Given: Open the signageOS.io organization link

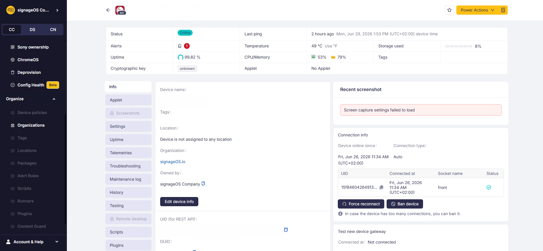Looking at the screenshot, I should (173, 162).
